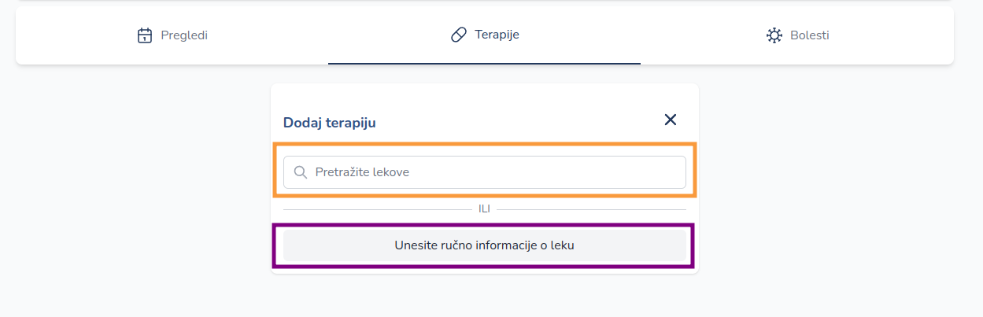Viewport: 983px width, 317px height.
Task: Click the Bolesti tab label text
Action: [810, 35]
